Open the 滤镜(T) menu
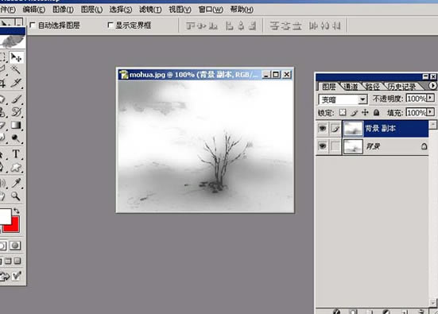 click(x=150, y=10)
